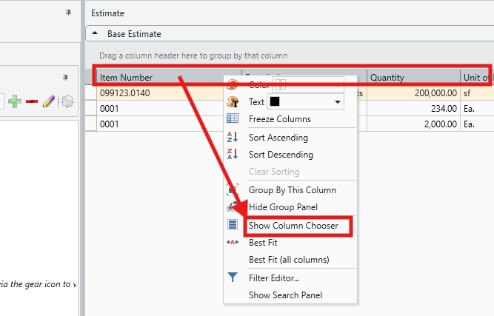Click the green plus add icon
Viewport: 494px width, 316px height.
click(x=15, y=101)
